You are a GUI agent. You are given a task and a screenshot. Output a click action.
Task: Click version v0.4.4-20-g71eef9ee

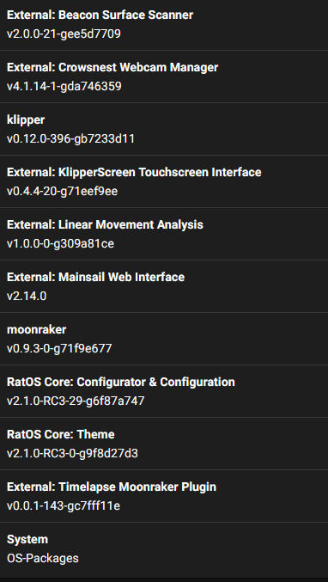tap(63, 192)
